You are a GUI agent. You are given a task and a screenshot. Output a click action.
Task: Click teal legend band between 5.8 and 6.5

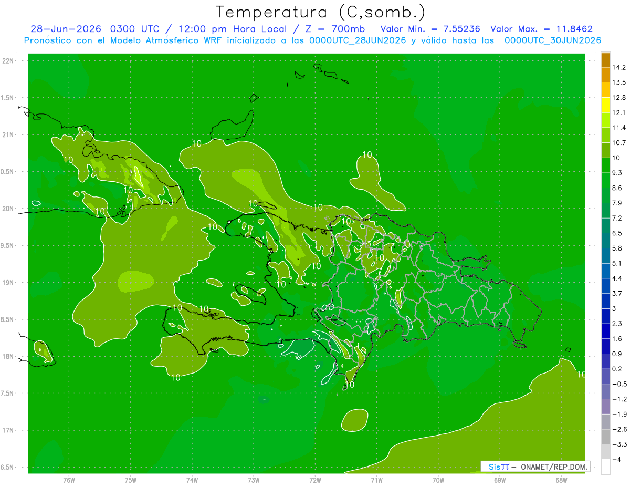click(x=605, y=241)
